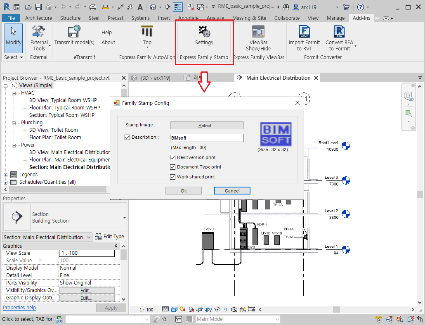
Task: Click the Select... stamp image button
Action: click(x=207, y=126)
